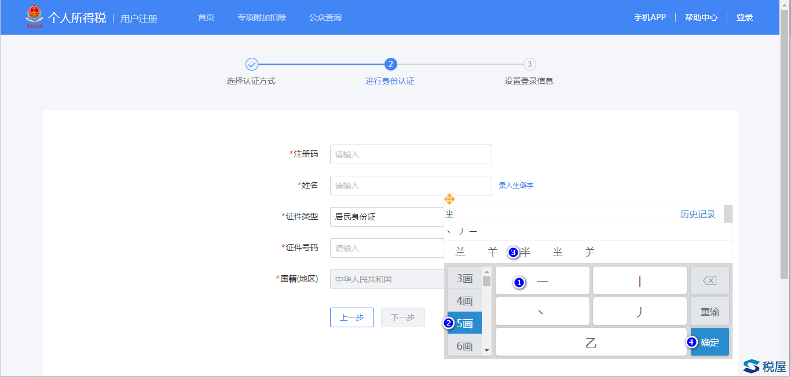Select 5画 stroke count tab
The image size is (791, 377).
tap(464, 323)
